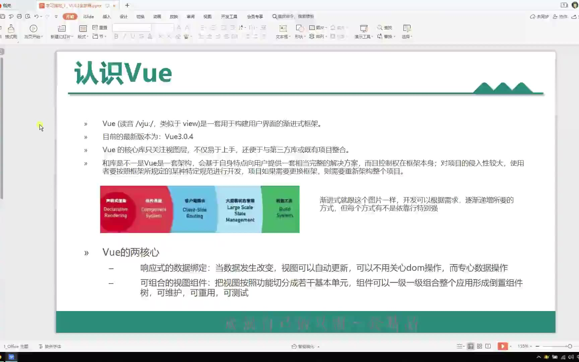Click the Reset (重置) slide button
Screen dimensions: 579x362
click(x=100, y=27)
